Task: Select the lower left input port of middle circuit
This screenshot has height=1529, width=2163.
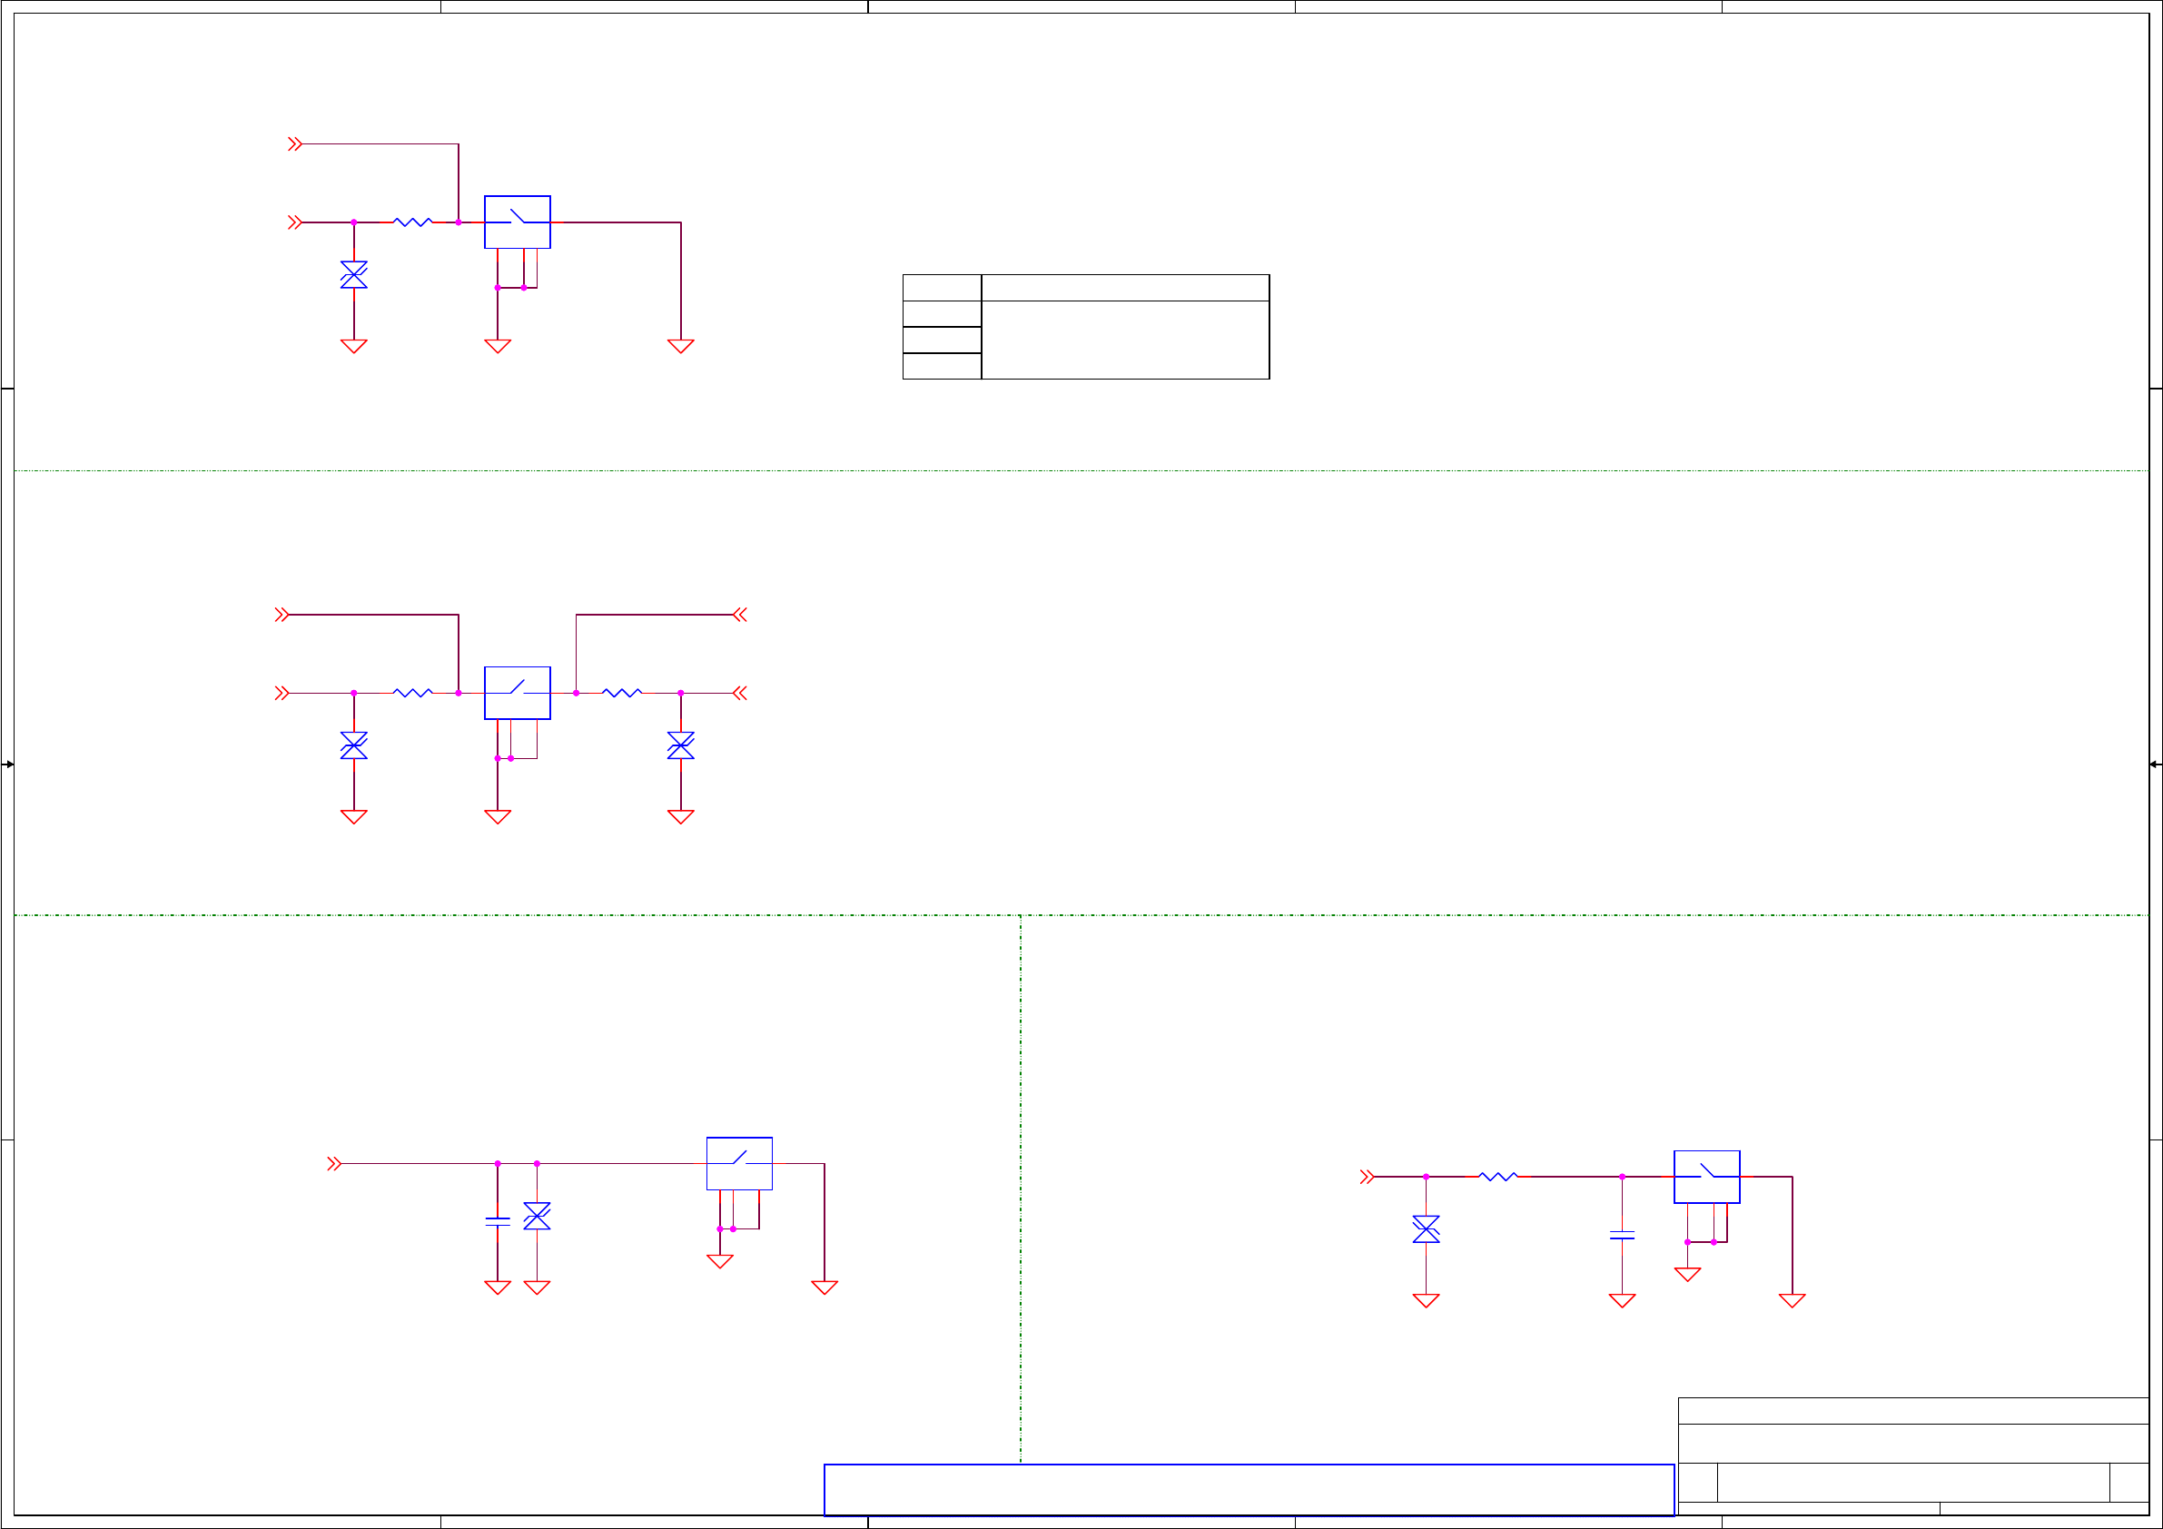Action: tap(281, 694)
